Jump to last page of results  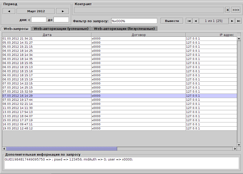(x=239, y=21)
